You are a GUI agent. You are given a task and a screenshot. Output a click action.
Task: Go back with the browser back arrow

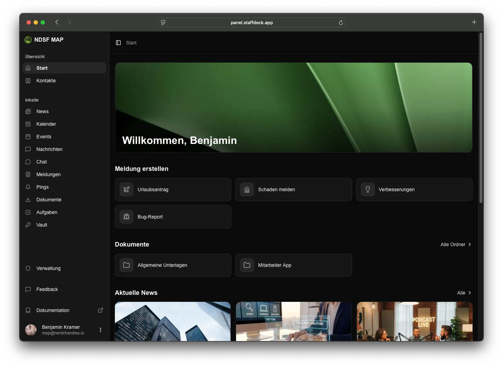click(57, 22)
